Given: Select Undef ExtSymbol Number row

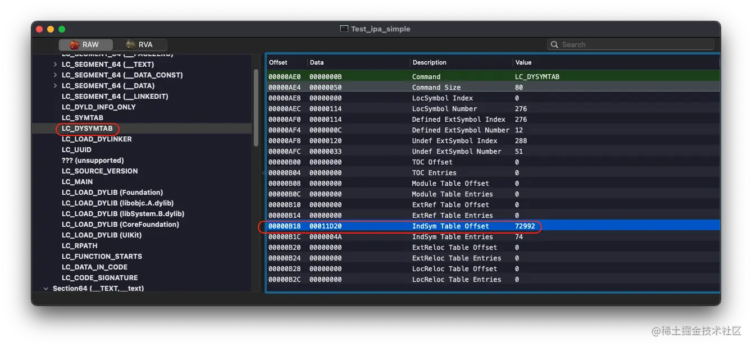Looking at the screenshot, I should pos(493,151).
